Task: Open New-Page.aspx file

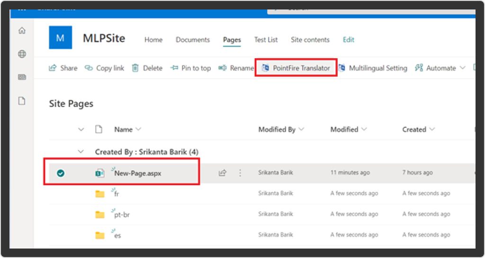Action: 138,173
